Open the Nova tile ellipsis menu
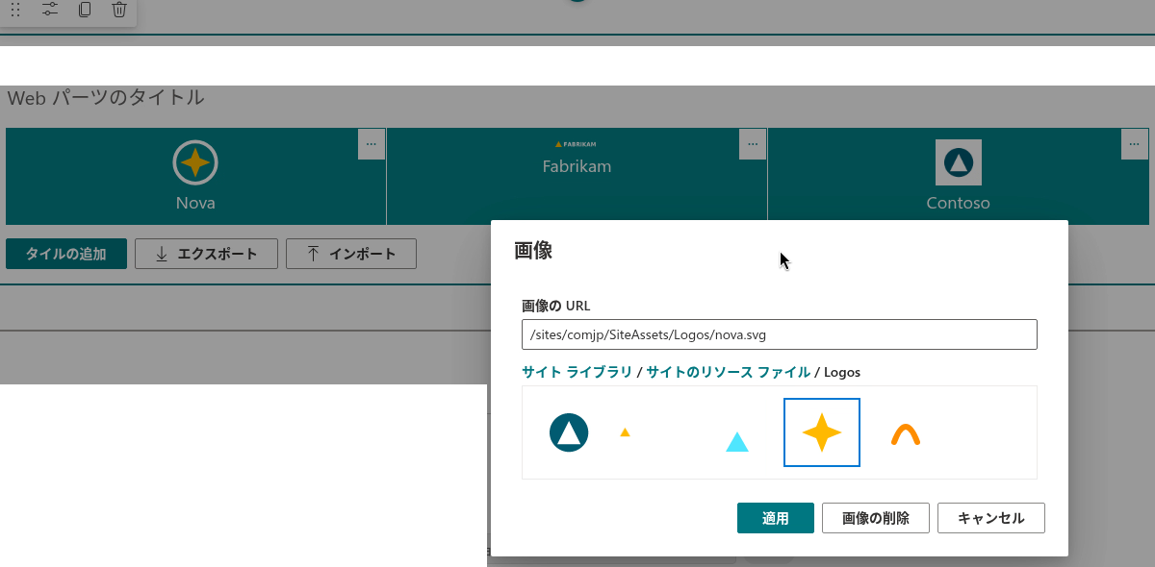The width and height of the screenshot is (1155, 567). point(372,144)
